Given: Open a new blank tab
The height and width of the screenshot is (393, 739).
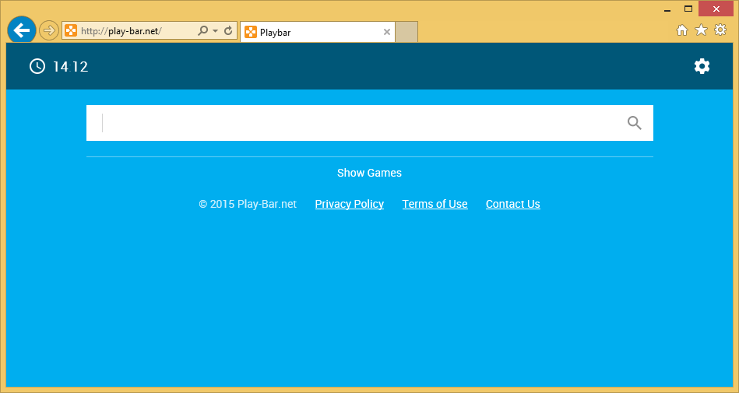Looking at the screenshot, I should [406, 32].
